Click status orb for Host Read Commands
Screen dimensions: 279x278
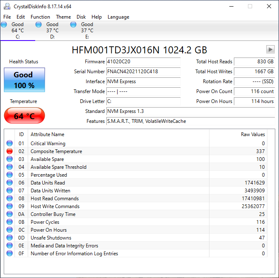[x=10, y=198]
